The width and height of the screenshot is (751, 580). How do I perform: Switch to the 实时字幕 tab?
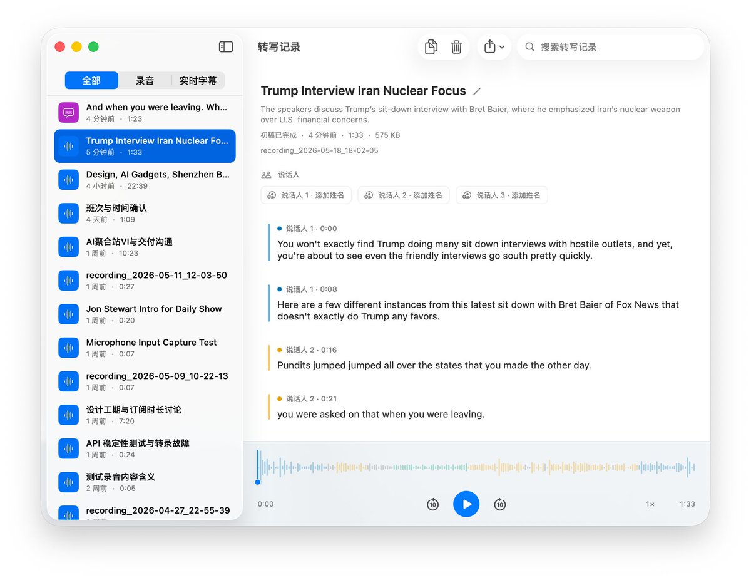coord(198,81)
